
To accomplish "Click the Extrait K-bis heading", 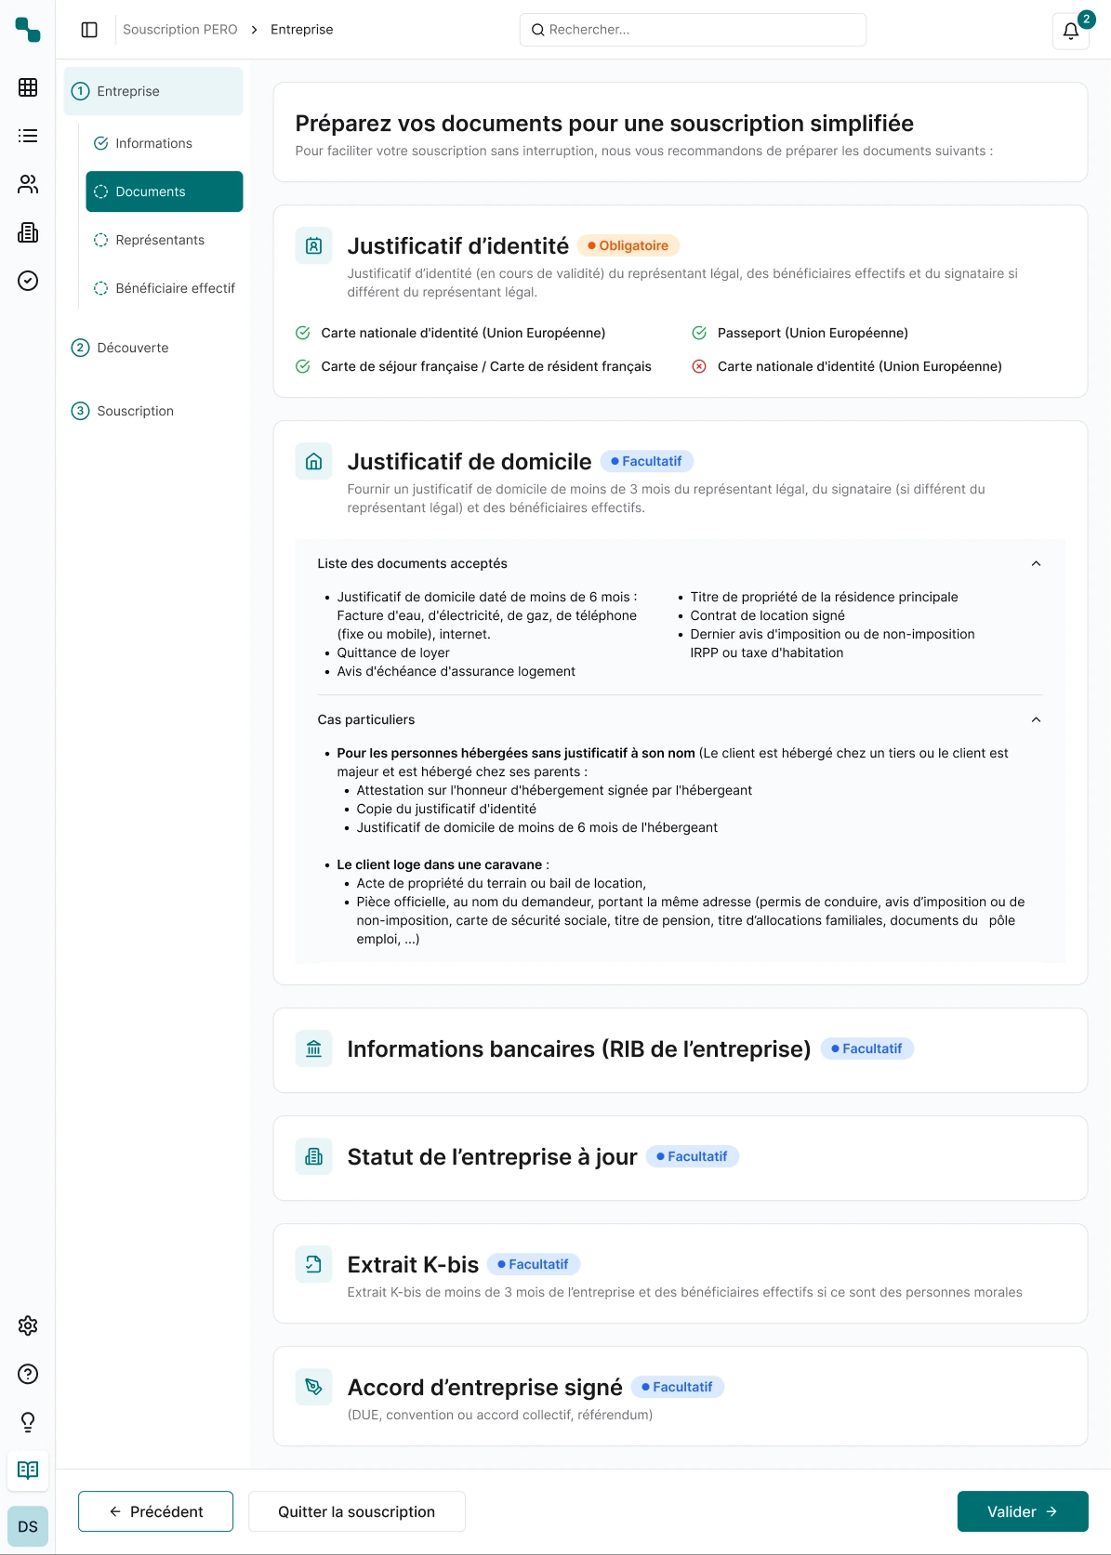I will click(413, 1265).
